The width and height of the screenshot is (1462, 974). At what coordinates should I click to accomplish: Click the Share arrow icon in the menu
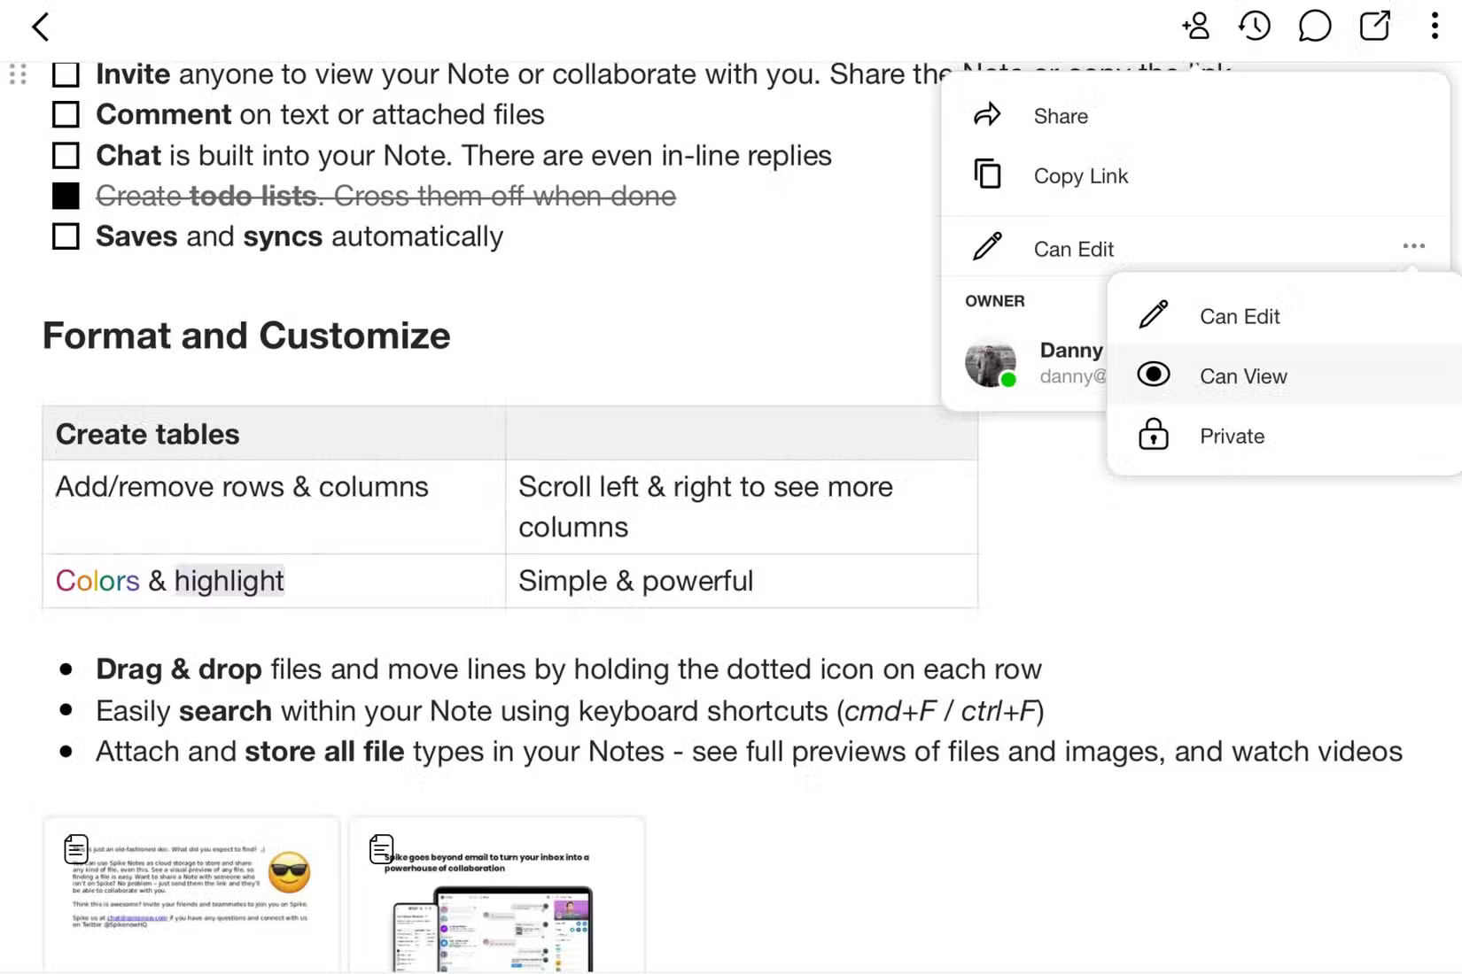click(986, 114)
